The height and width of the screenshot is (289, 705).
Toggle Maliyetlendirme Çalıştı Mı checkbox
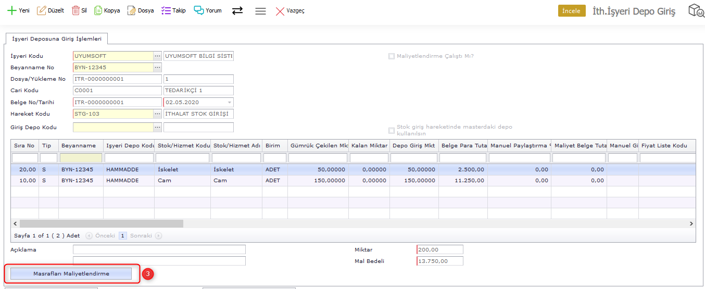(392, 56)
